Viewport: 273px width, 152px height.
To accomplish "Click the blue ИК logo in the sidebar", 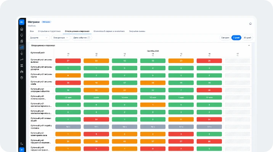I will coord(22,22).
